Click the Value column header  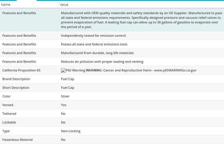pos(141,5)
